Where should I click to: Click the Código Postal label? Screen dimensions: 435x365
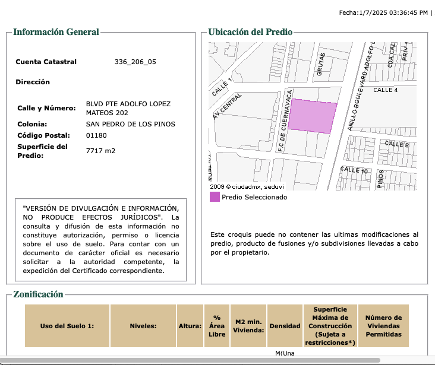pos(43,135)
